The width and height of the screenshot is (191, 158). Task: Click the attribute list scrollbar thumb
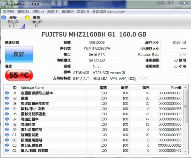tap(186, 106)
